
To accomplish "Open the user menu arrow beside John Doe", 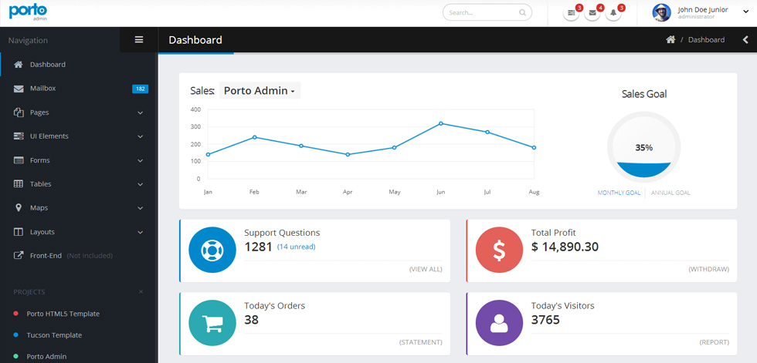I will click(745, 13).
